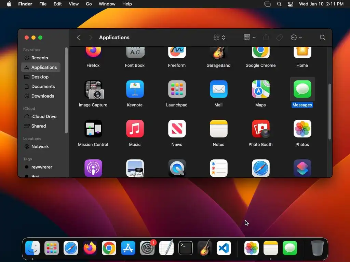The height and width of the screenshot is (262, 350).
Task: Open the Trash in the Dock
Action: 317,248
